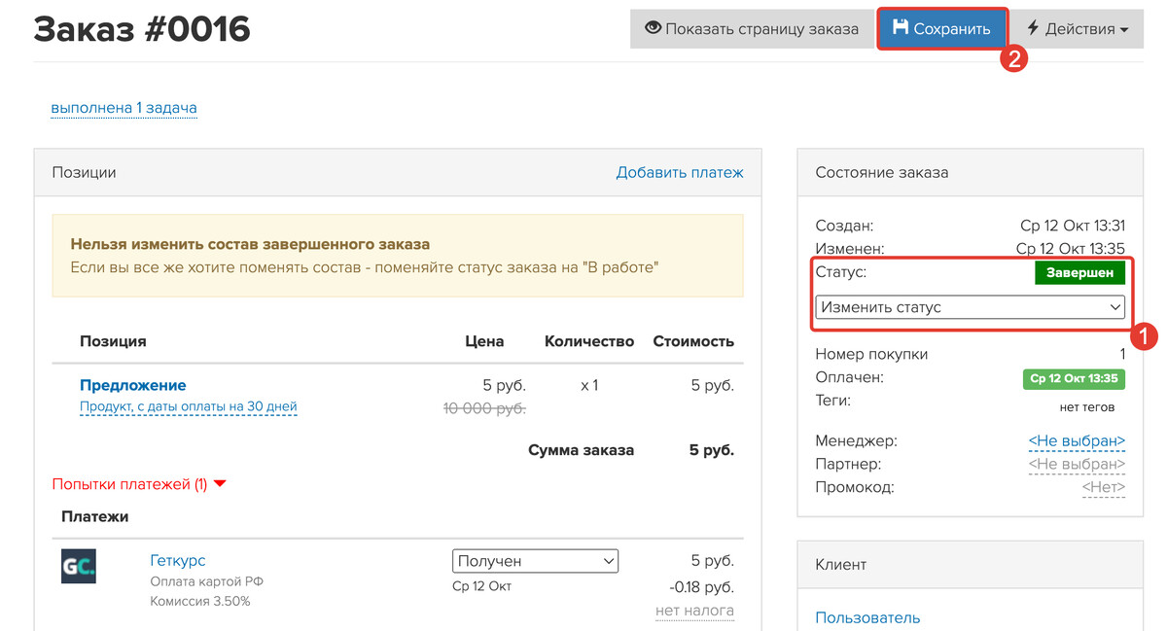Click the 'Оплата картой РФ' text

pos(207,581)
